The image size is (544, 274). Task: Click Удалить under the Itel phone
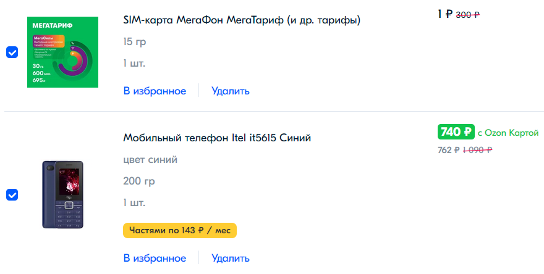coord(231,259)
